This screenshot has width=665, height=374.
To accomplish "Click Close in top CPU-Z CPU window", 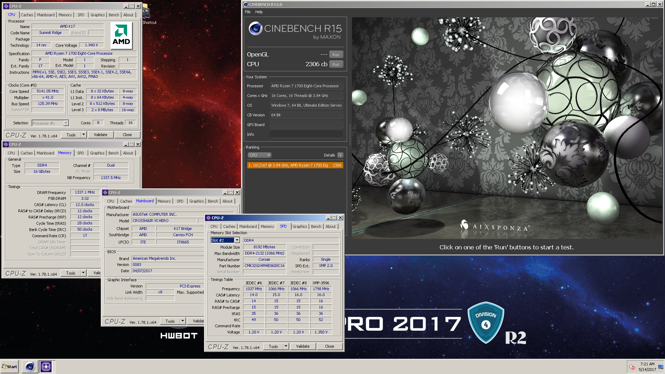I will tap(127, 135).
